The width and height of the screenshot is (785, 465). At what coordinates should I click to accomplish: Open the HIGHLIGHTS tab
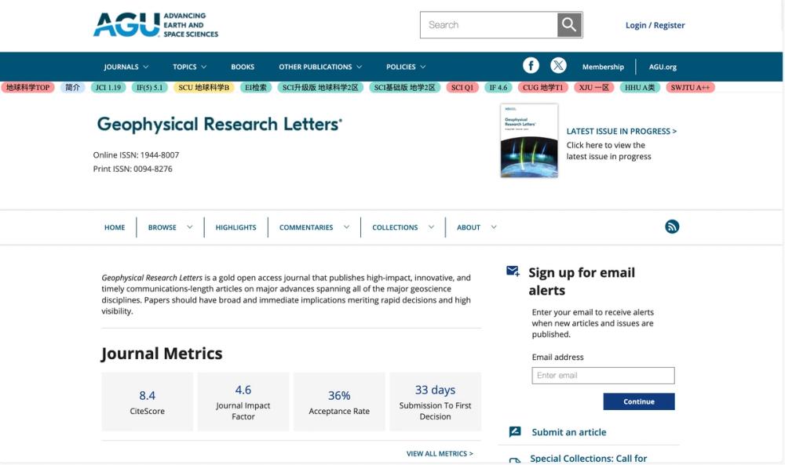235,227
